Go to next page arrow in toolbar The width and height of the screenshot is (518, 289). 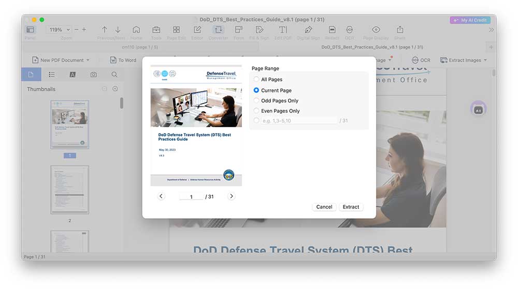pyautogui.click(x=118, y=29)
